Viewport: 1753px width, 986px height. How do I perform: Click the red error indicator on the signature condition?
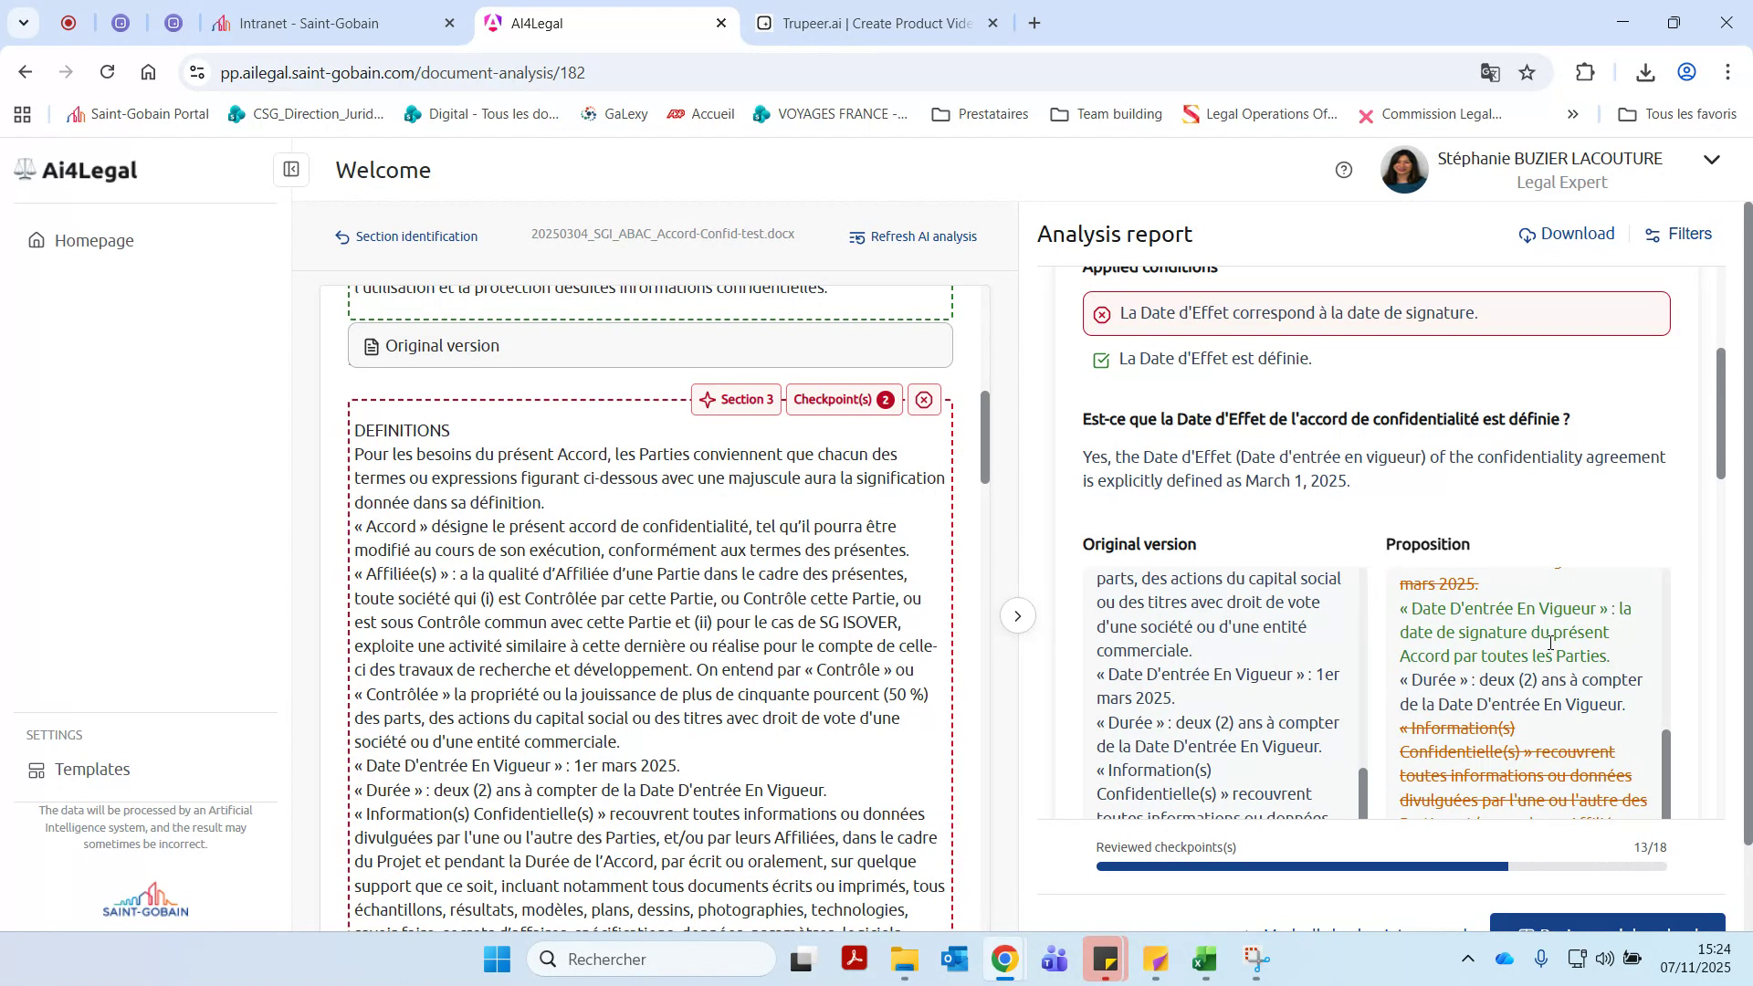[x=1102, y=313]
